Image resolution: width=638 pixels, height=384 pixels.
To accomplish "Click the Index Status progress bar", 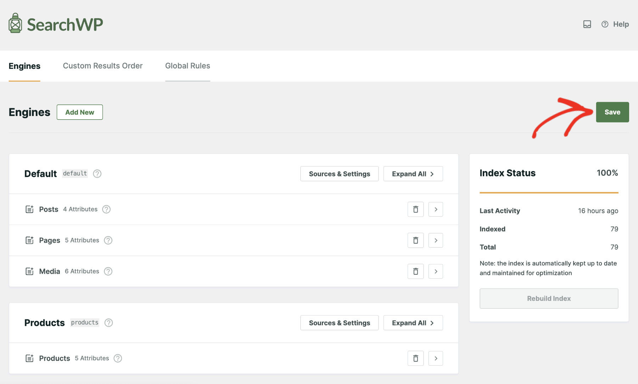I will (x=549, y=193).
